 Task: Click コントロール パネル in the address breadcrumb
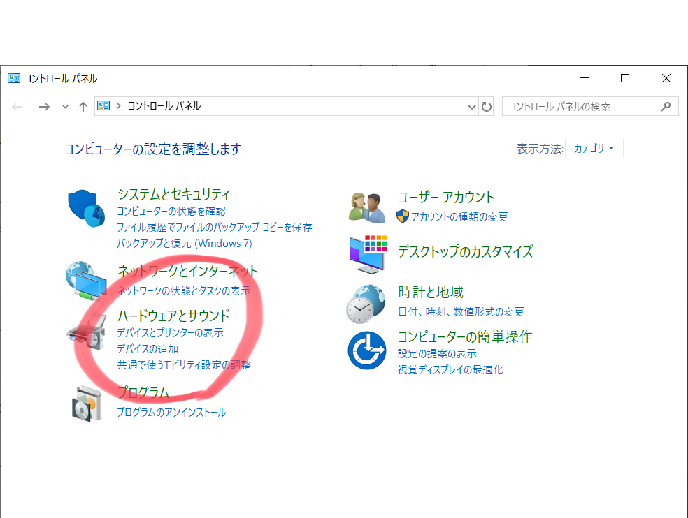[164, 106]
